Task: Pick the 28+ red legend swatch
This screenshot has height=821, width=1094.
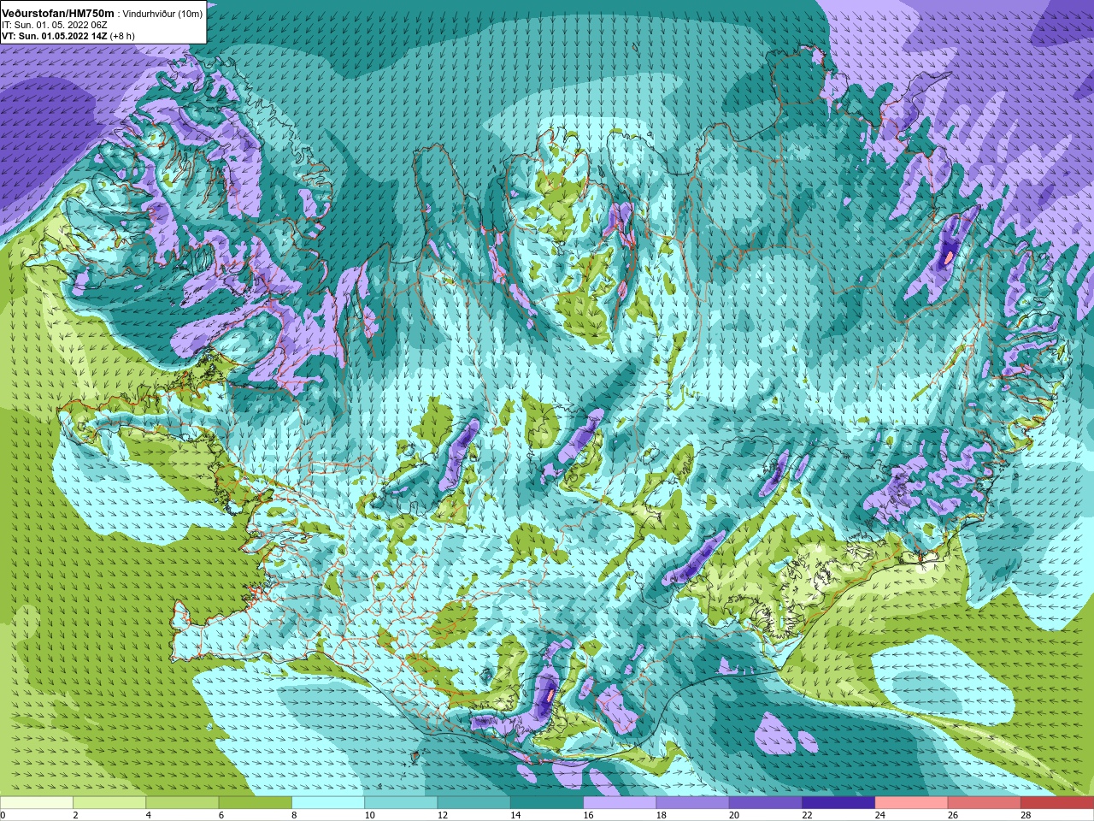Action: click(x=1057, y=802)
